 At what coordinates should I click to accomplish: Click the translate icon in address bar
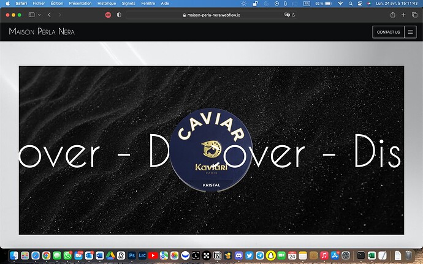286,15
